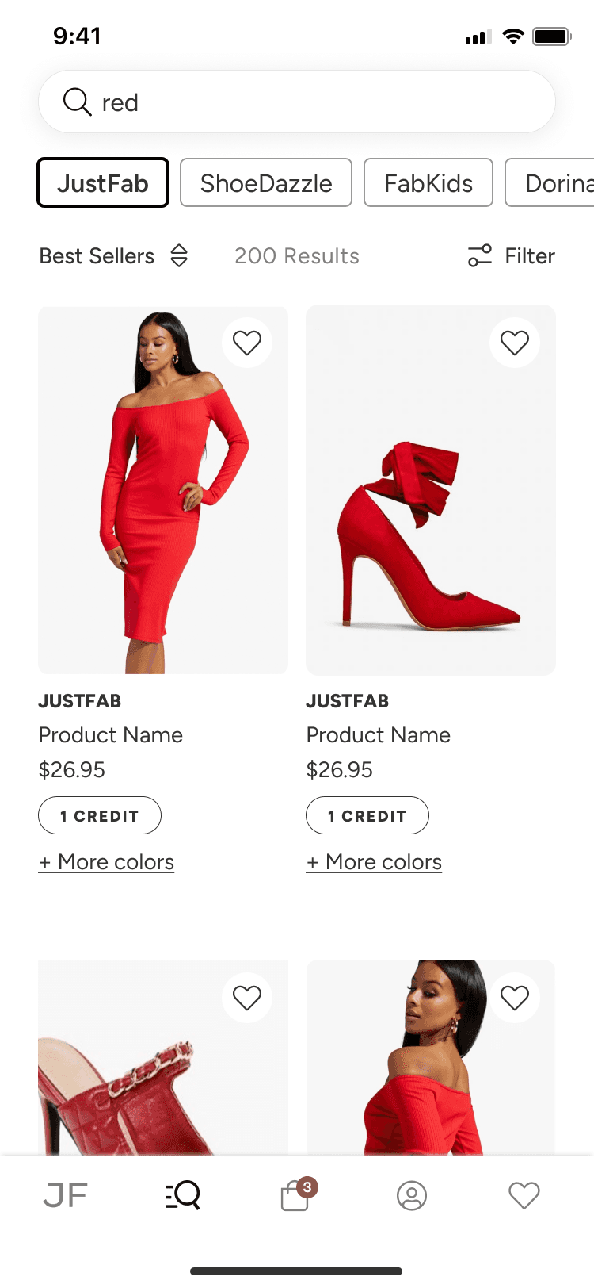Switch to the FabKids tab
Viewport: 594px width, 1288px height.
tap(428, 182)
